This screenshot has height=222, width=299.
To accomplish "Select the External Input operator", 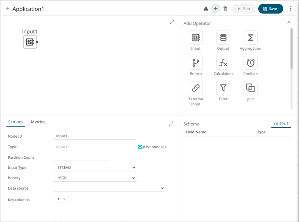I will (196, 88).
